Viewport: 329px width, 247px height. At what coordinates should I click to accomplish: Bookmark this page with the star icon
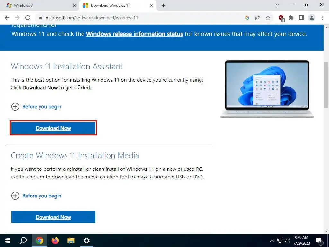(268, 18)
